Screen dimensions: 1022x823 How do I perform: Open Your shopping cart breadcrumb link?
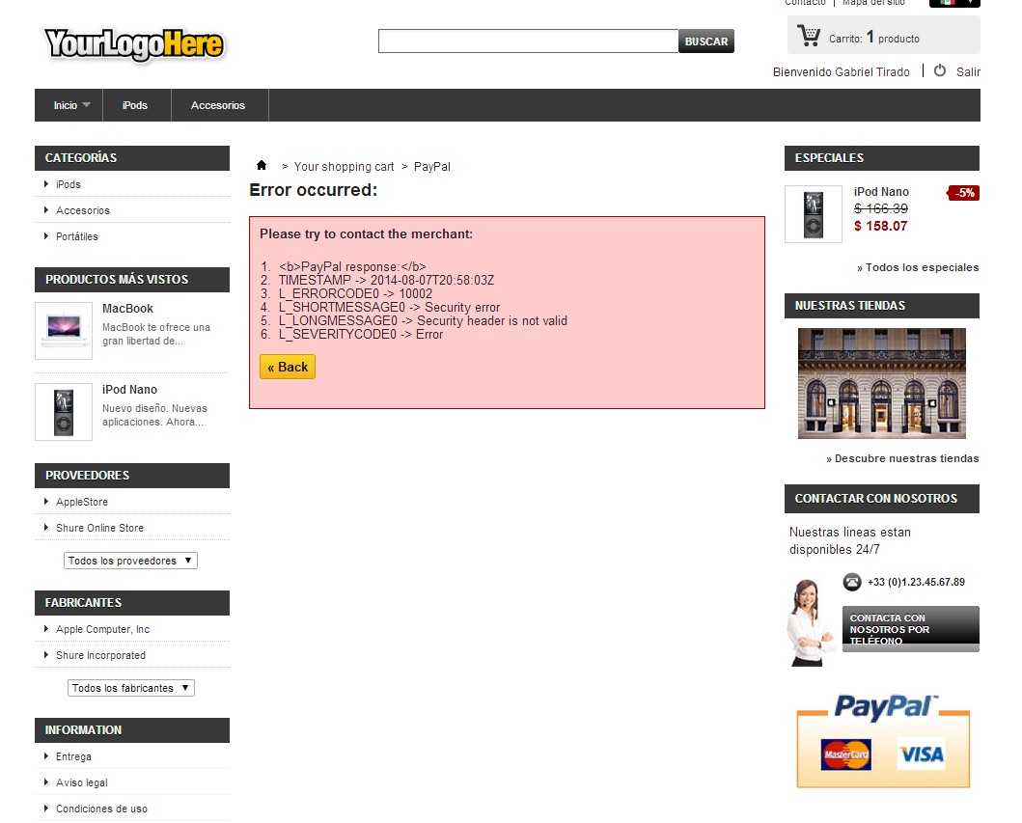[345, 166]
